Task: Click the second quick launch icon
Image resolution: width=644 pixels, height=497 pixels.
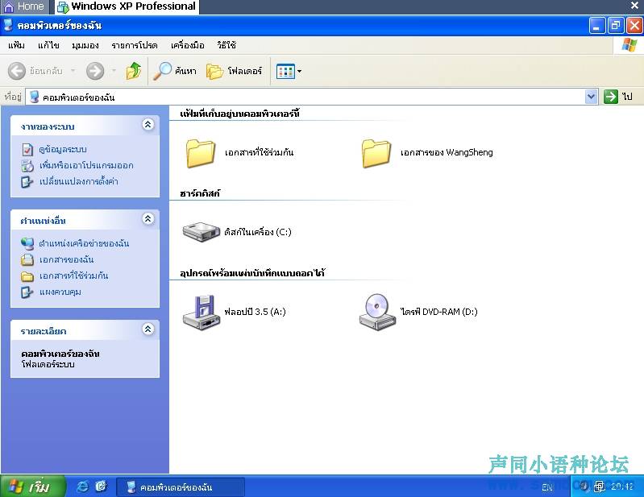Action: coord(101,487)
